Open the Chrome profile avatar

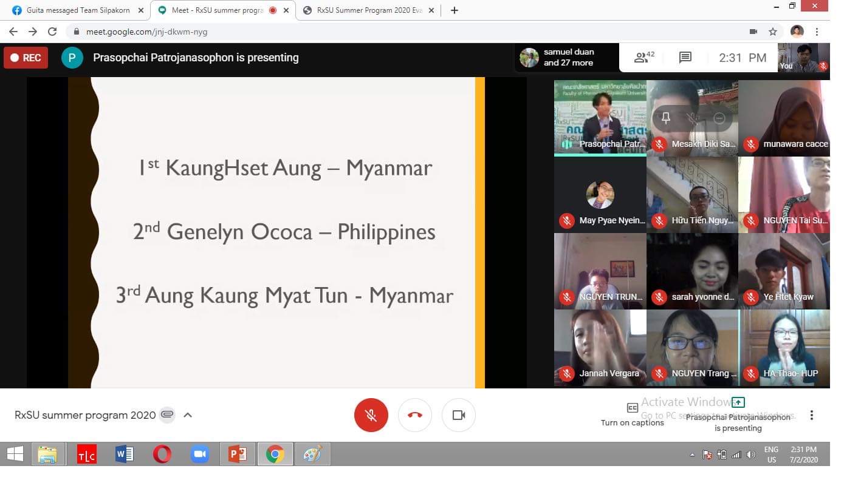coord(797,32)
